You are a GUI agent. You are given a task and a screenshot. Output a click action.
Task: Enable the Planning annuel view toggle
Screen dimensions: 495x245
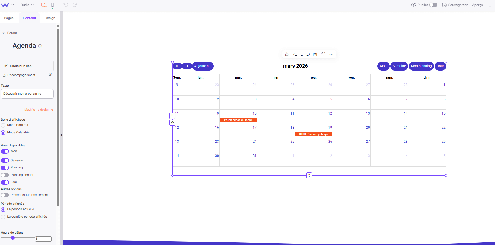click(5, 175)
